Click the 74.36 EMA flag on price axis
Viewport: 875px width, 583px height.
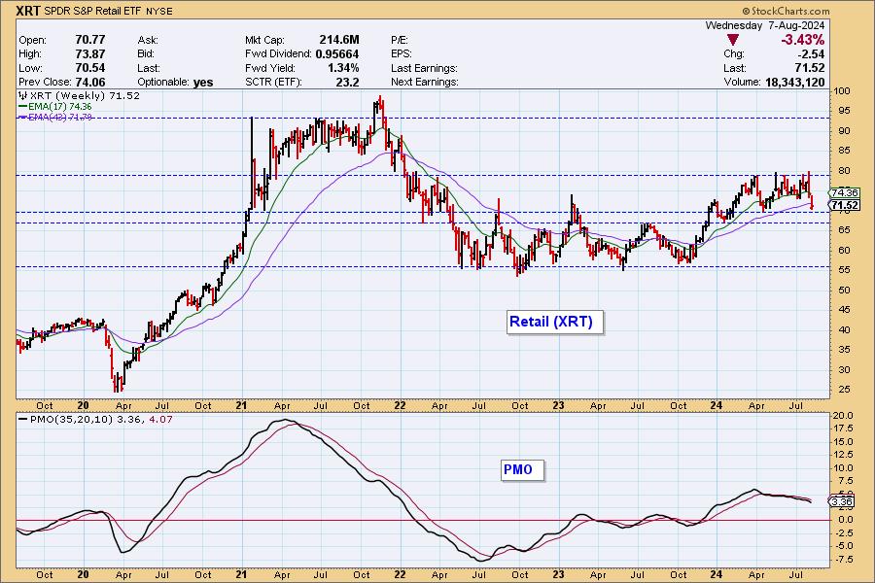[844, 192]
